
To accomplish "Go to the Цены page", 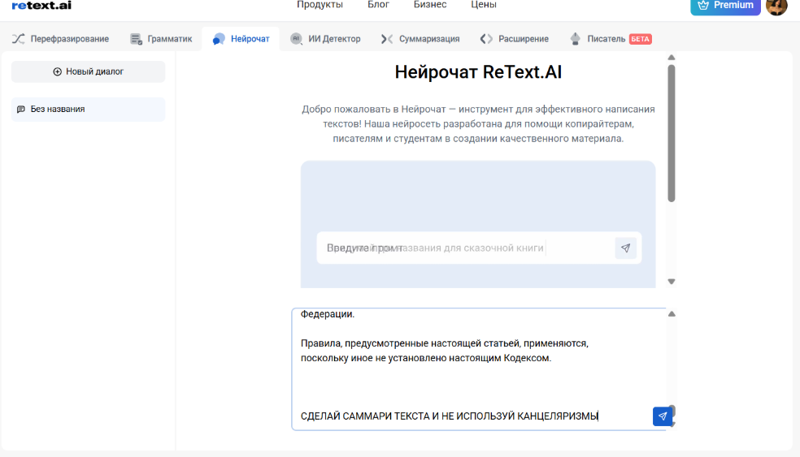I will click(484, 5).
